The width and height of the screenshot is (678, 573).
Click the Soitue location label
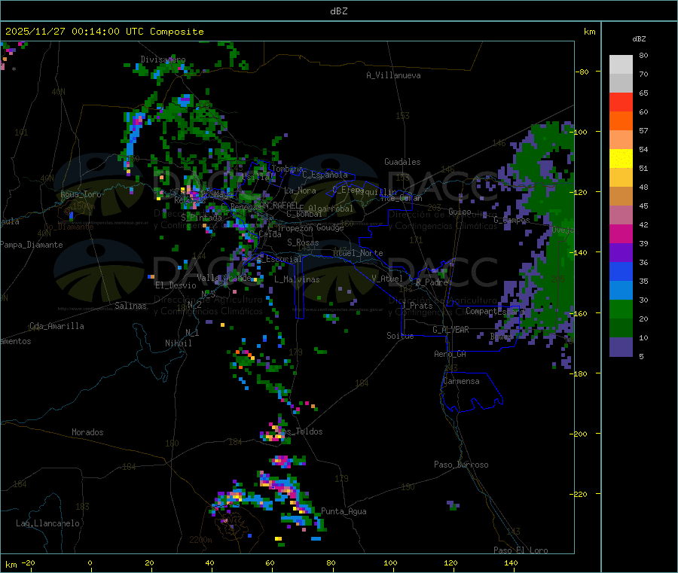pyautogui.click(x=400, y=336)
